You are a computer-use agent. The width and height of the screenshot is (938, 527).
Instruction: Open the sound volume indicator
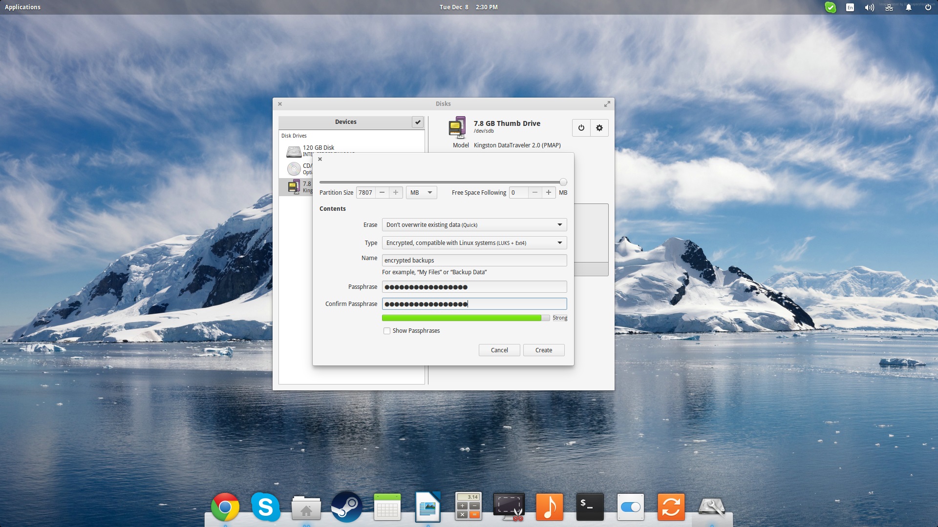[870, 7]
